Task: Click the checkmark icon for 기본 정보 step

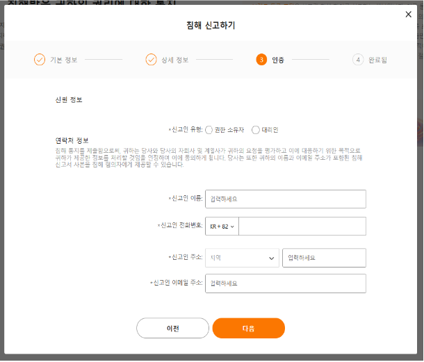Action: (40, 60)
